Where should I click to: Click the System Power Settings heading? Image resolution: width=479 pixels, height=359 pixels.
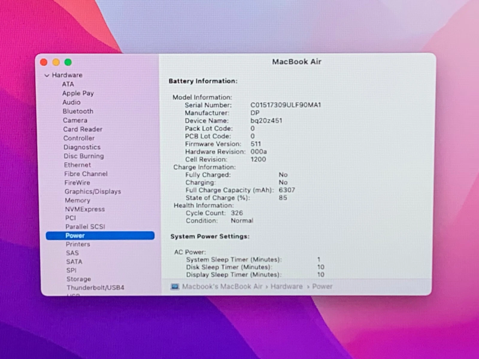[x=210, y=236]
